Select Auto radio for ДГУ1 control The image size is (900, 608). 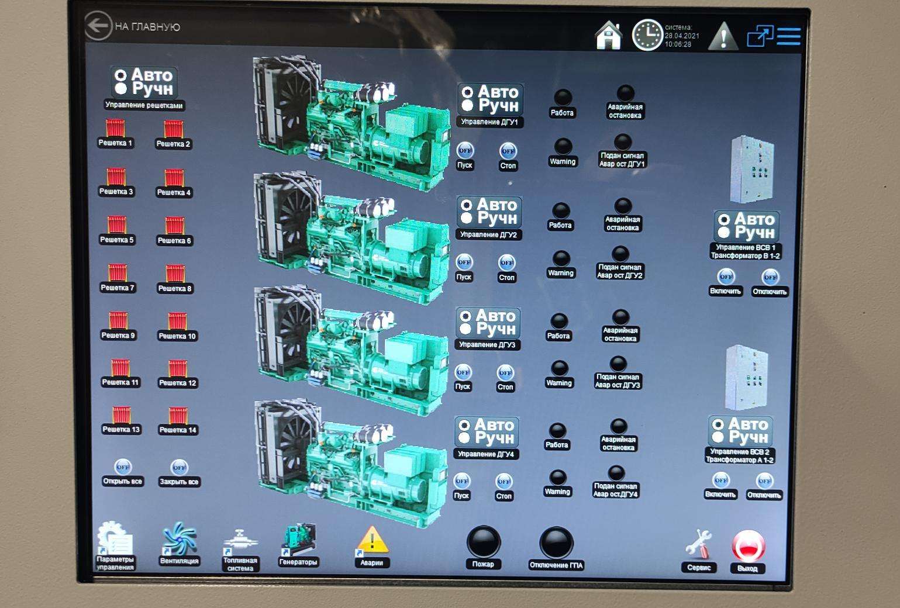coord(468,92)
